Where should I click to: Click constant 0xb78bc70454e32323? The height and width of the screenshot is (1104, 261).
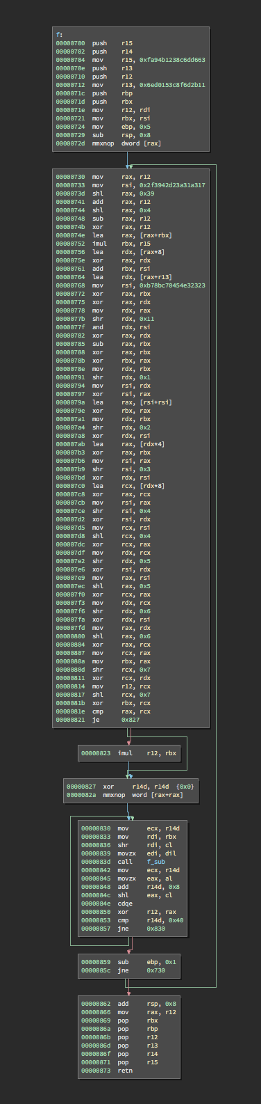pyautogui.click(x=172, y=285)
